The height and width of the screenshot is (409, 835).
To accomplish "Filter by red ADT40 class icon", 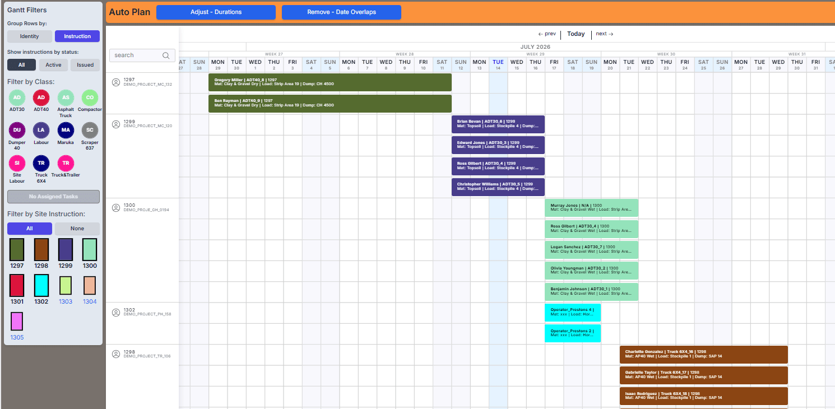I will 41,97.
